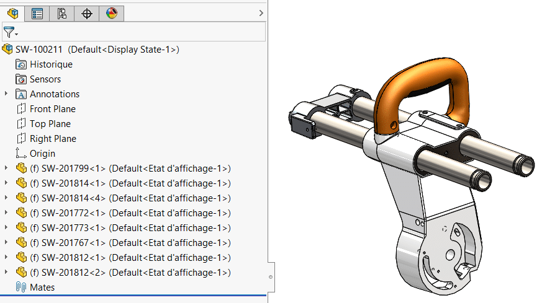Screen dimensions: 542x303
Task: Select the (f) SW-201812<2> component row
Action: [x=130, y=272]
